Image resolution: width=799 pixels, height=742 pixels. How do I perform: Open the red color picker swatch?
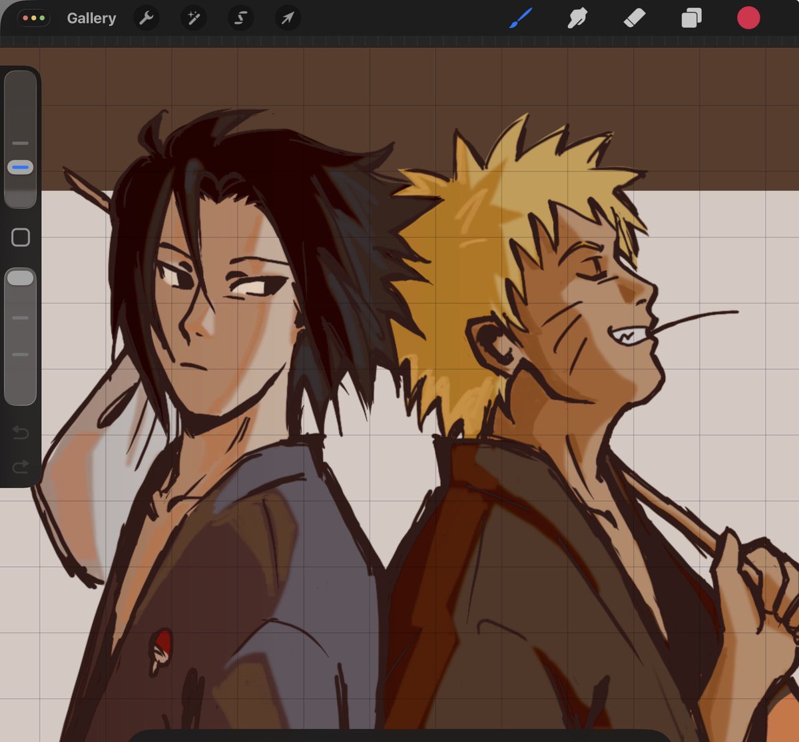[748, 18]
